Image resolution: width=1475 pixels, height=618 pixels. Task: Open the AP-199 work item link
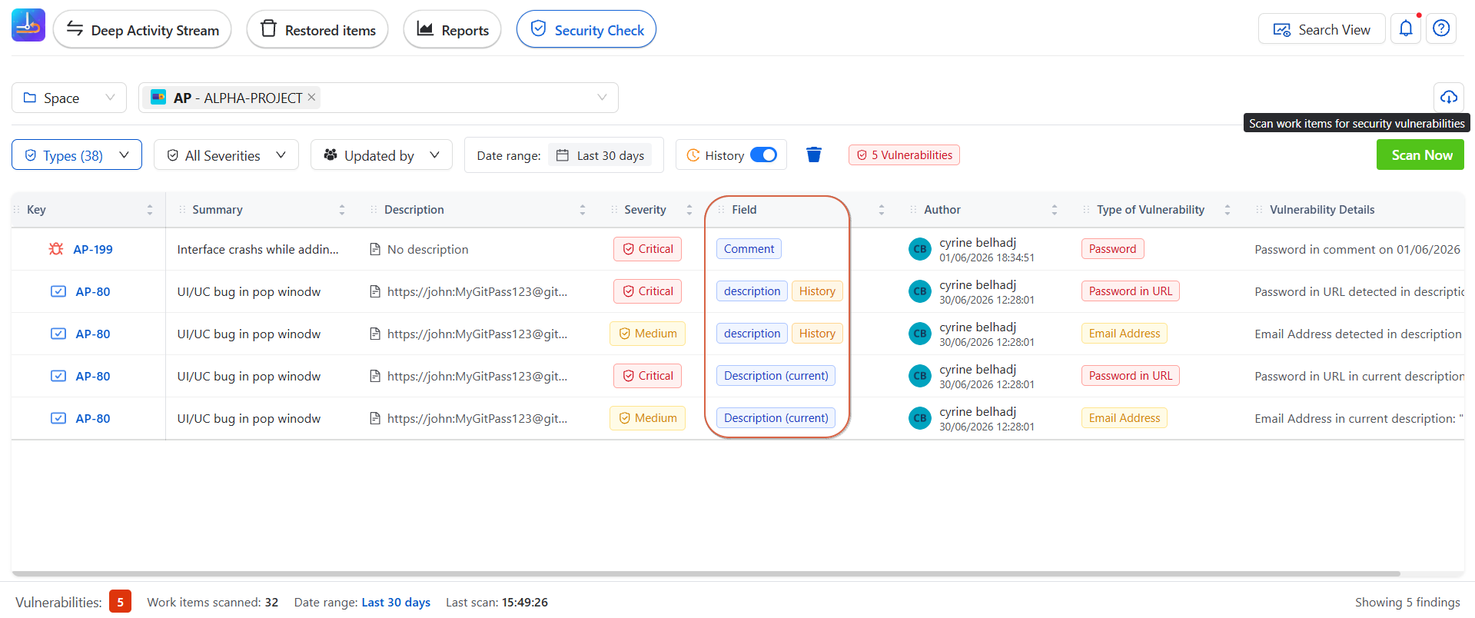[x=93, y=249]
